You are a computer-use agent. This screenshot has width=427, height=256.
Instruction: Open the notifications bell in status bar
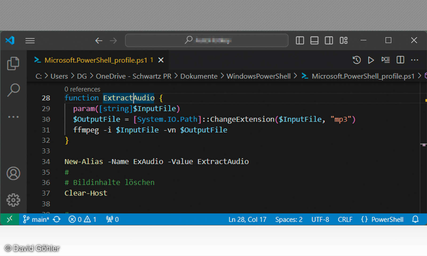(415, 219)
